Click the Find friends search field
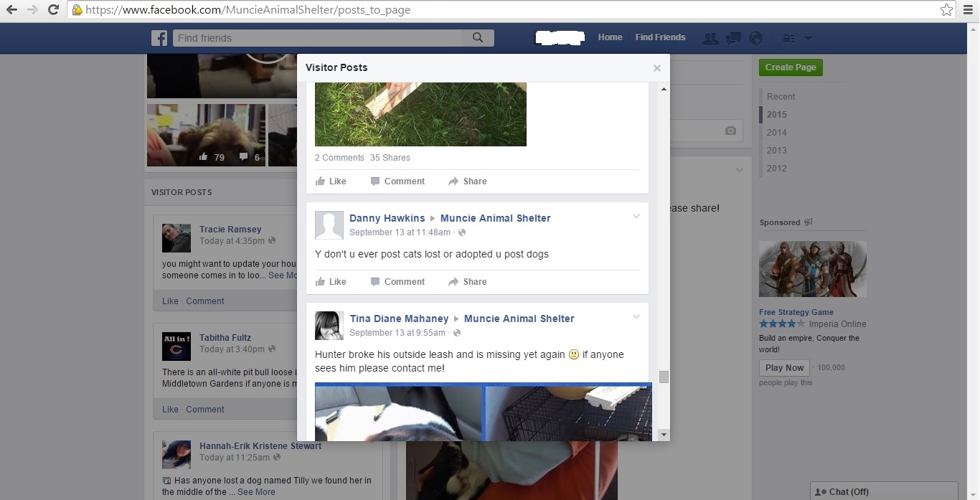 tap(318, 38)
